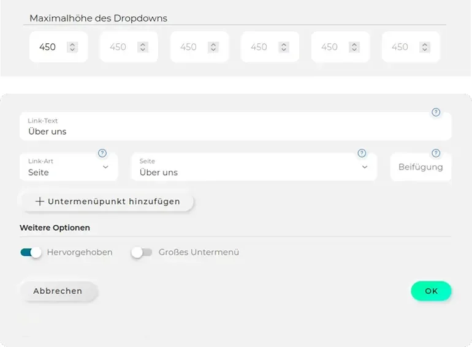The height and width of the screenshot is (347, 472).
Task: Show help for the Link-Art dropdown
Action: [x=102, y=153]
